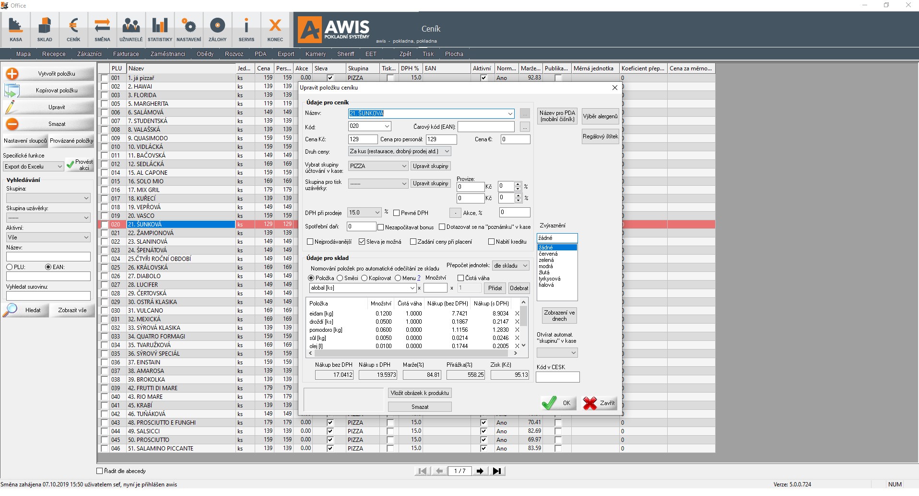Image resolution: width=919 pixels, height=496 pixels.
Task: Open NASTAVENÍ settings gear icon
Action: pyautogui.click(x=189, y=29)
